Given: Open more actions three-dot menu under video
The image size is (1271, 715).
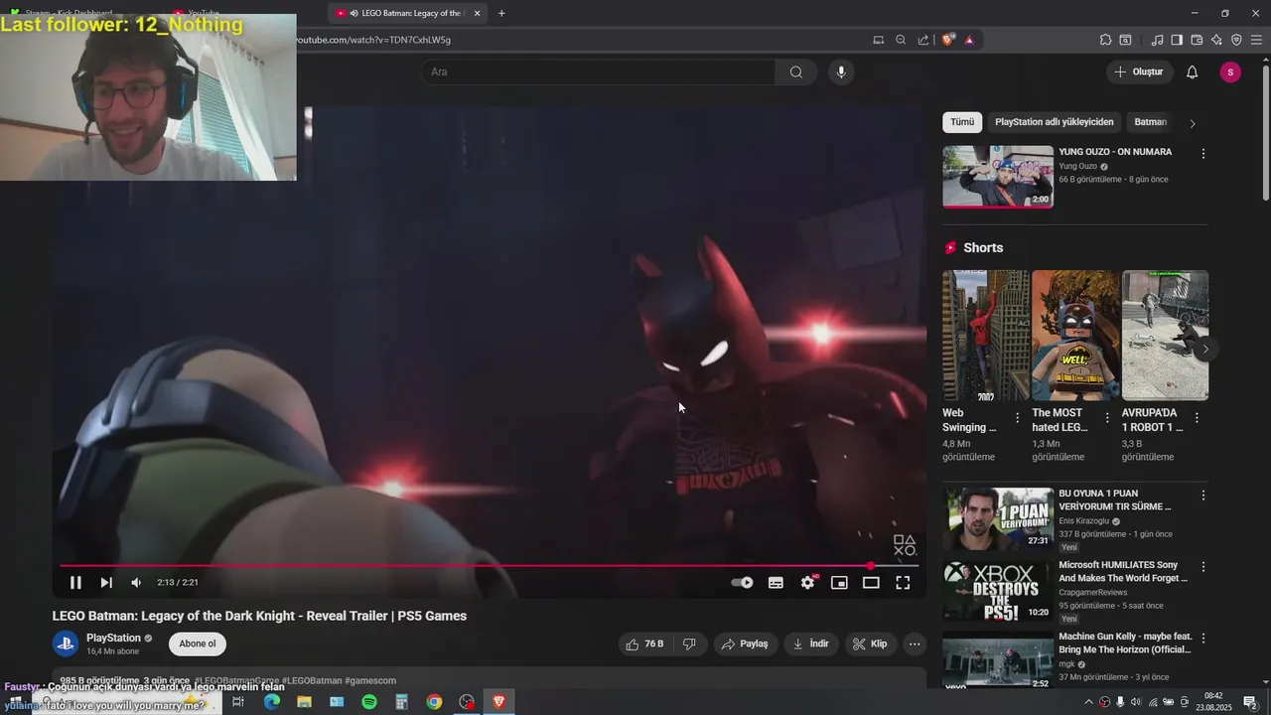Looking at the screenshot, I should click(915, 643).
